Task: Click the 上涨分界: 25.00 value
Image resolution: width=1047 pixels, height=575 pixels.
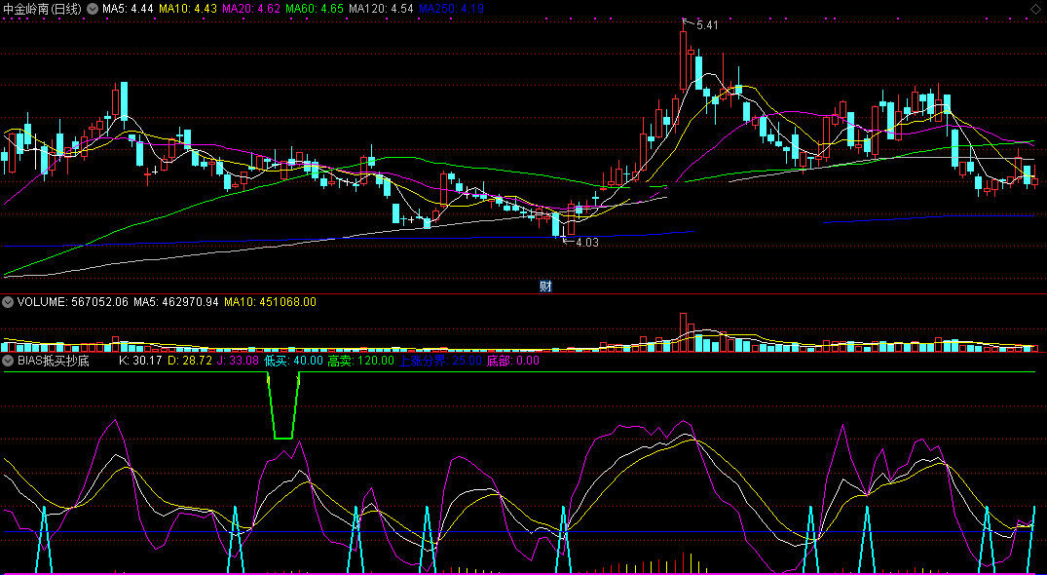Action: (x=440, y=361)
